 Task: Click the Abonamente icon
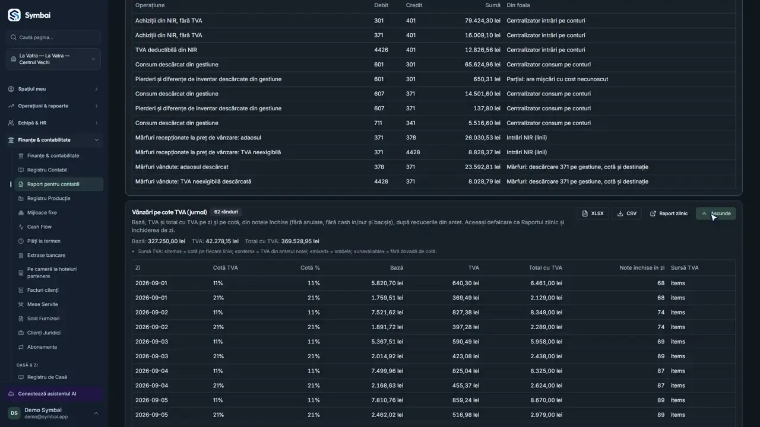click(x=21, y=348)
